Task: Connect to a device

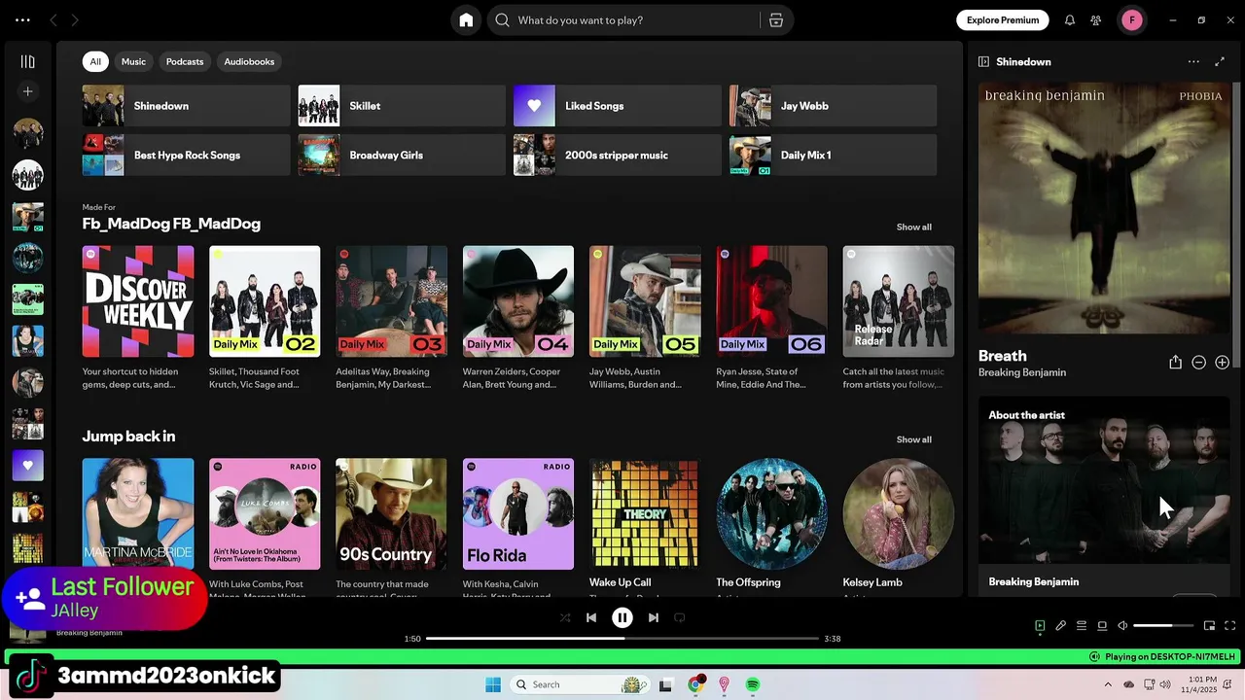Action: [x=1102, y=626]
